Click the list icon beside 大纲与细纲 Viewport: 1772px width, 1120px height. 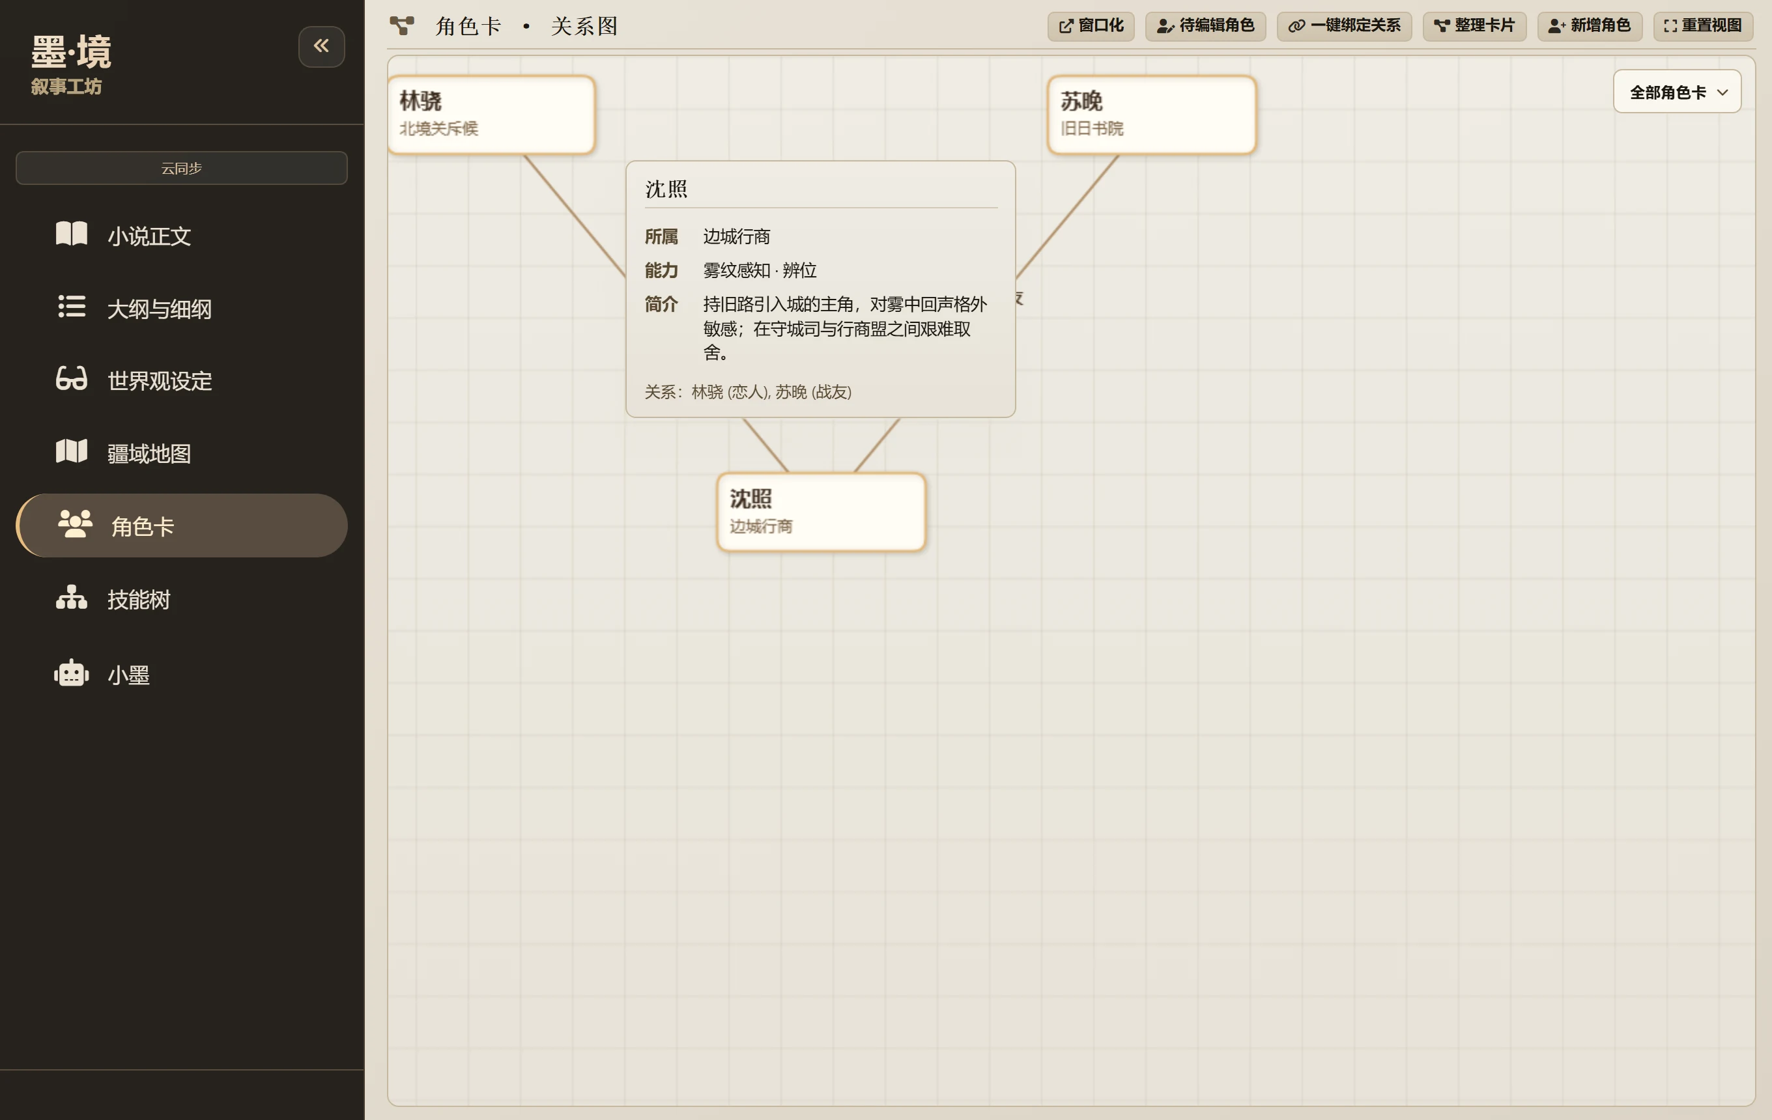click(72, 307)
